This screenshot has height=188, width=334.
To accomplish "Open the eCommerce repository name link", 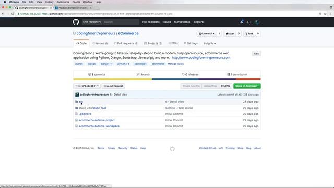I will pos(128,33).
